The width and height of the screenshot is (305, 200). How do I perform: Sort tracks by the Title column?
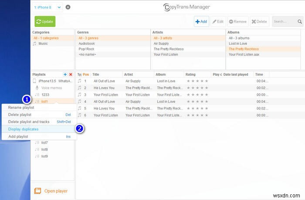click(107, 74)
